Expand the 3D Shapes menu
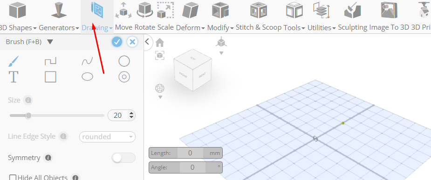This screenshot has height=180, width=431. [35, 28]
